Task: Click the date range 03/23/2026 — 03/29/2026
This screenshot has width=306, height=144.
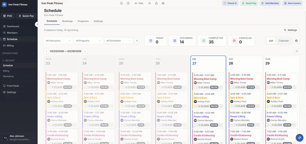Action: click(65, 51)
